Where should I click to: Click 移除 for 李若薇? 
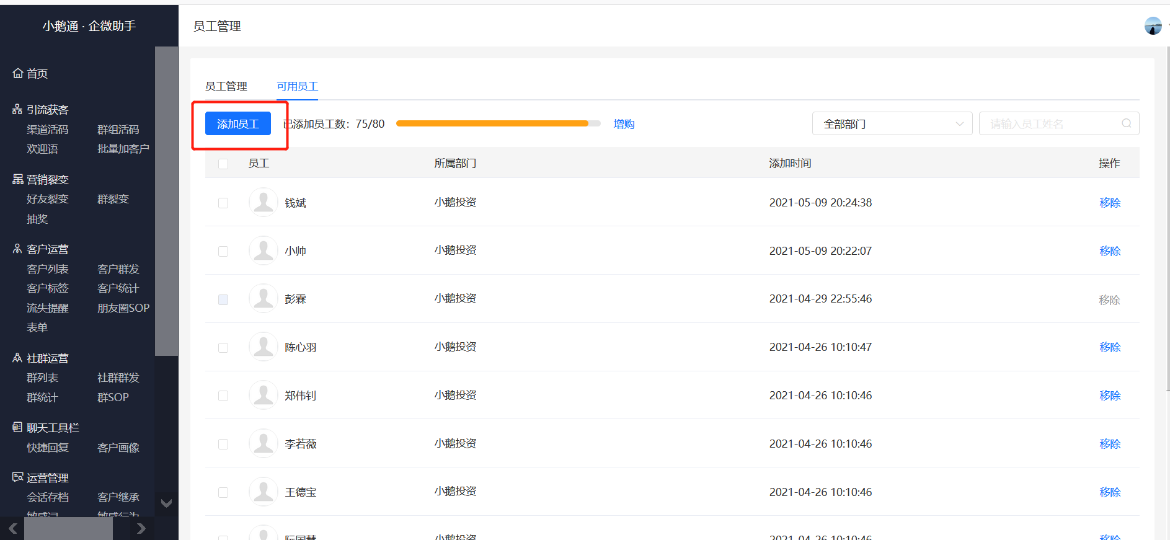1110,444
